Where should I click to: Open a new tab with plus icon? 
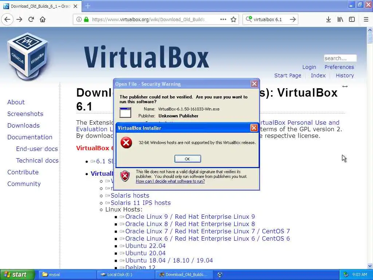88,6
